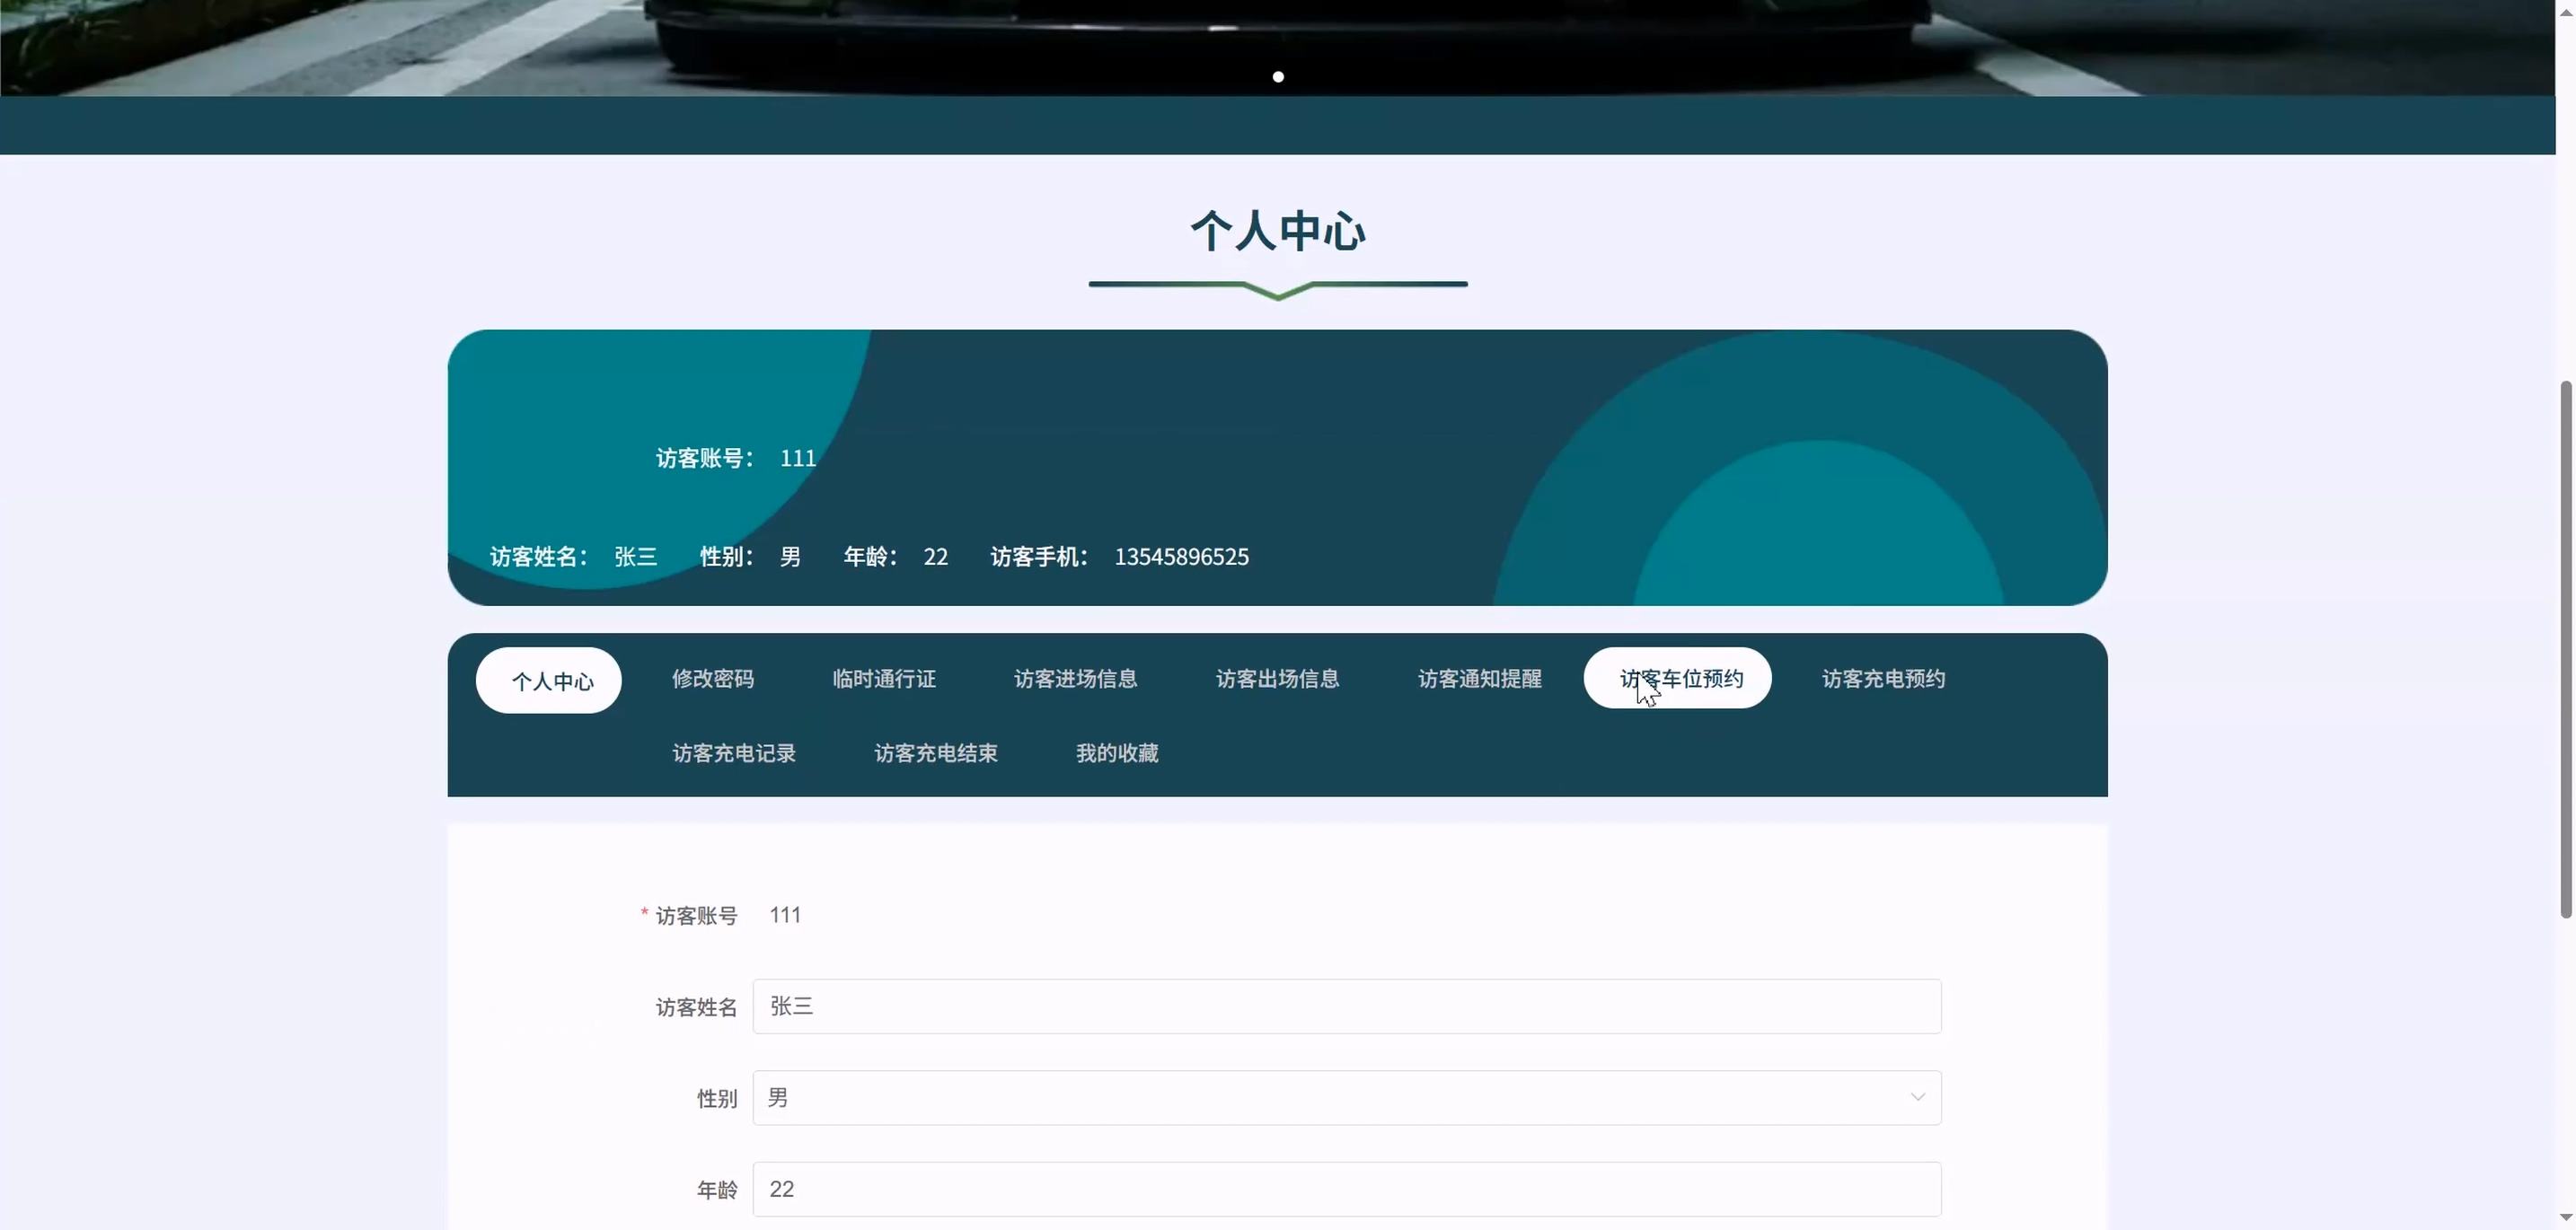Image resolution: width=2576 pixels, height=1230 pixels.
Task: Click the carousel indicator dot
Action: [1278, 77]
